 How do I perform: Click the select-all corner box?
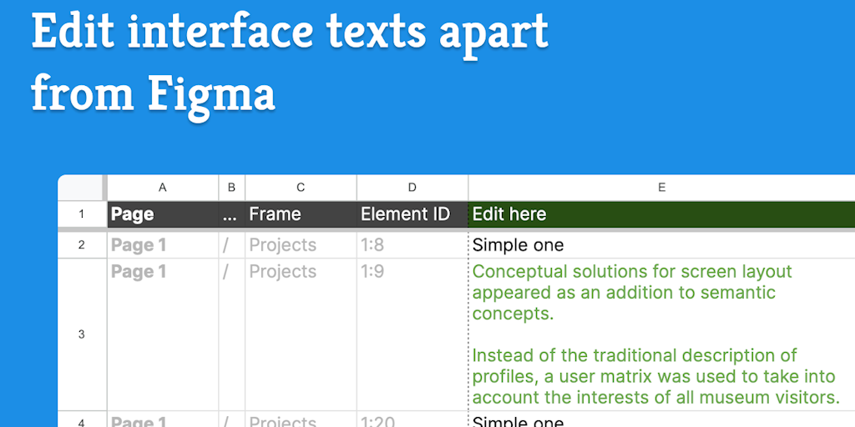coord(81,188)
